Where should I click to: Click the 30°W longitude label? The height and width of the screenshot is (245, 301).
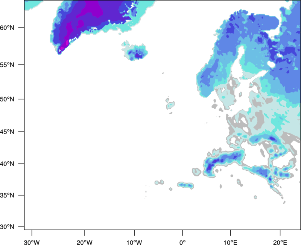[32, 242]
